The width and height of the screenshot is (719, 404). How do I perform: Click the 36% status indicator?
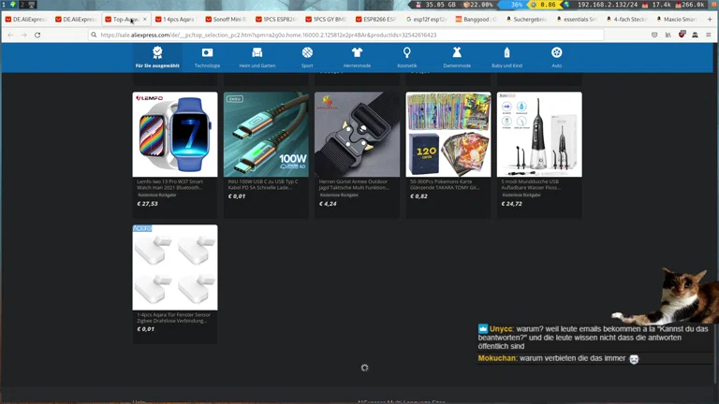(x=517, y=5)
